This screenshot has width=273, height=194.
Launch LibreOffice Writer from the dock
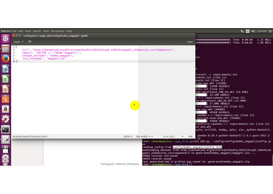pos(5,69)
